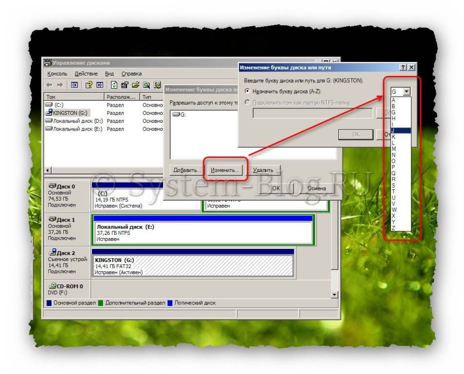Click OK next to the Отмена button
The image size is (464, 374).
[x=276, y=188]
